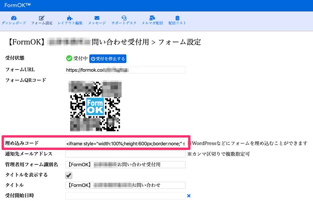Viewport: 313px width, 201px height.
Task: Click the 受付開始日時 date field
Action: coord(125,196)
